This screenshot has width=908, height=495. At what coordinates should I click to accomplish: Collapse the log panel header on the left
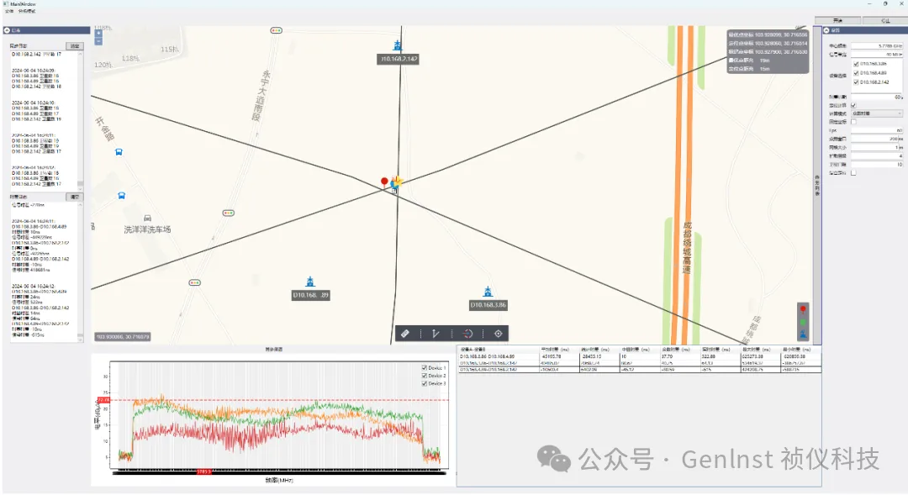pos(8,30)
